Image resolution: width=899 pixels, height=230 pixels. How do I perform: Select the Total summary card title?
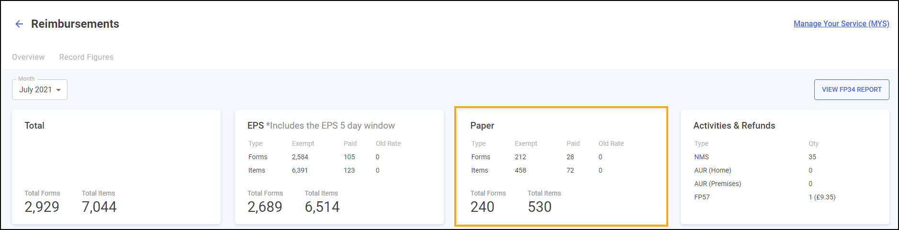[x=34, y=125]
